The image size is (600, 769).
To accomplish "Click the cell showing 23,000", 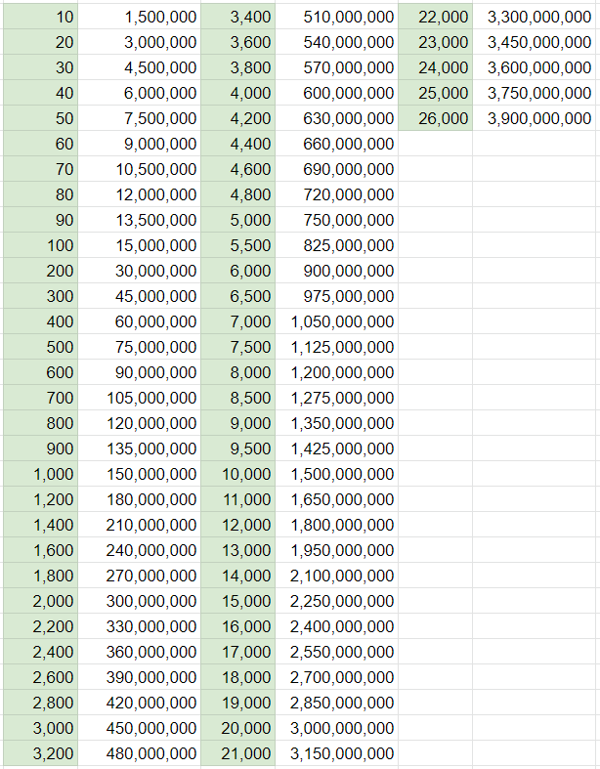I will pos(436,42).
